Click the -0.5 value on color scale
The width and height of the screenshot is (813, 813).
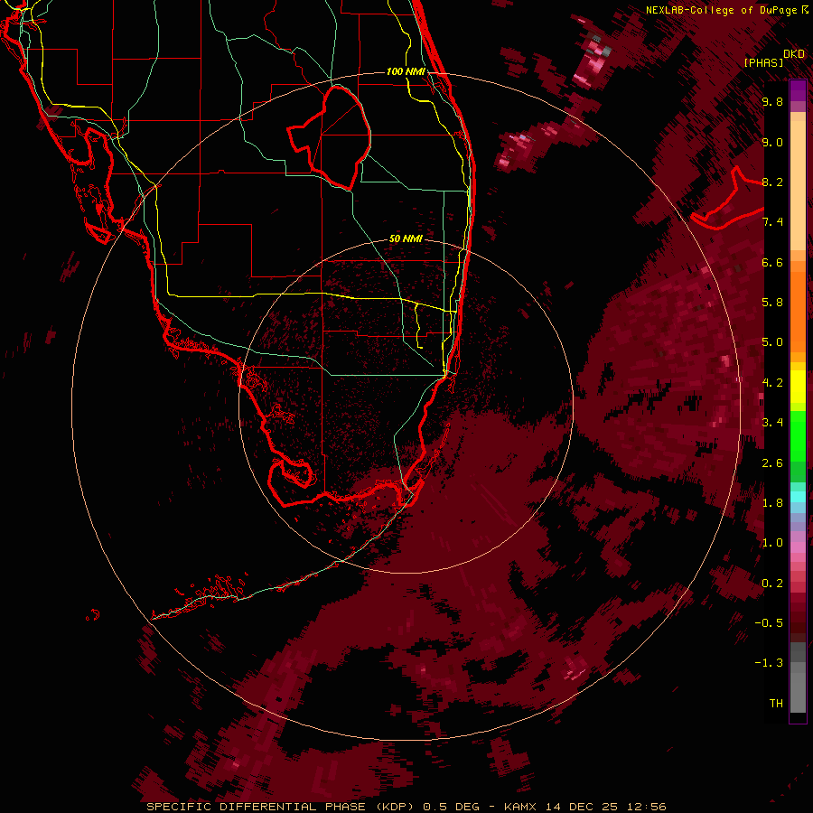(769, 623)
